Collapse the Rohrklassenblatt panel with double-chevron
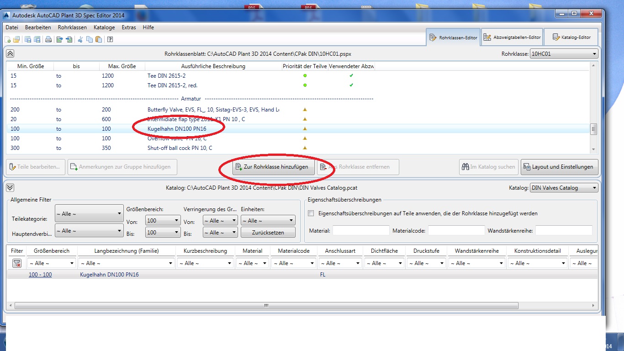The height and width of the screenshot is (351, 624). point(10,53)
